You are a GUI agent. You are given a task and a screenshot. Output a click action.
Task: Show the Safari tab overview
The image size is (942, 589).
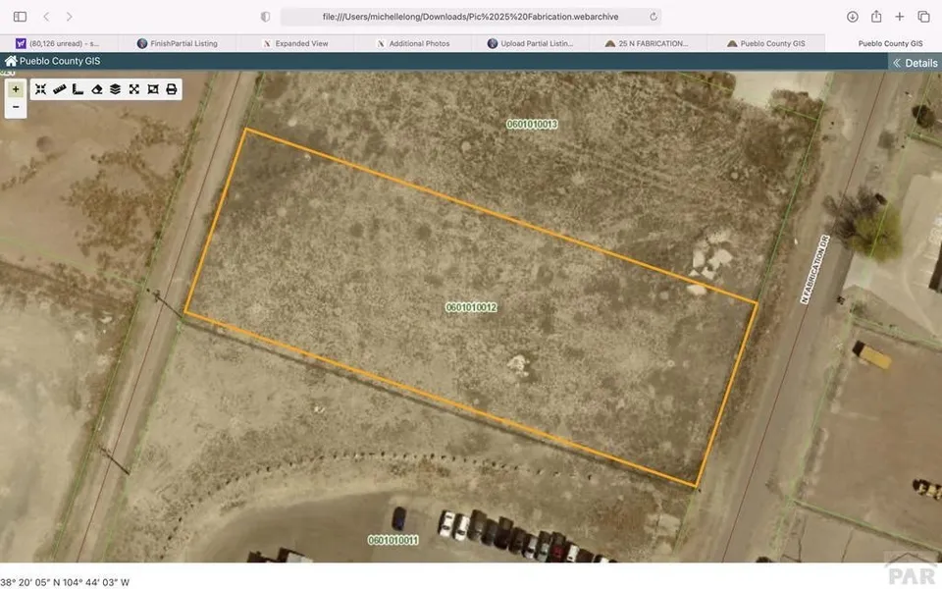(x=923, y=17)
